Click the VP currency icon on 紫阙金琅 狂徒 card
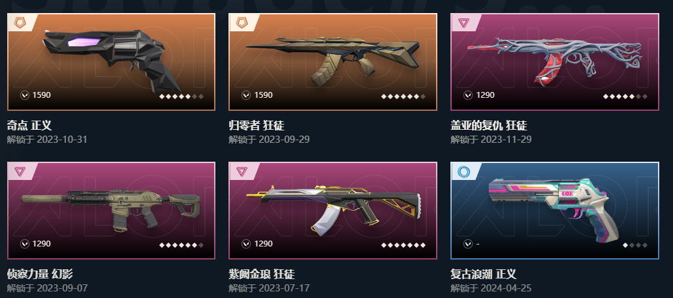Image resolution: width=673 pixels, height=298 pixels. (246, 243)
